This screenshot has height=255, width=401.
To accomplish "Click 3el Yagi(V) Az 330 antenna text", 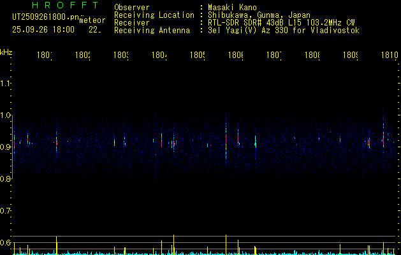I will [x=284, y=31].
